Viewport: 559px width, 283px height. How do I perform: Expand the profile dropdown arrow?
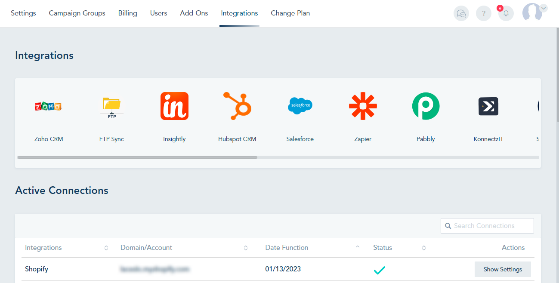tap(544, 8)
